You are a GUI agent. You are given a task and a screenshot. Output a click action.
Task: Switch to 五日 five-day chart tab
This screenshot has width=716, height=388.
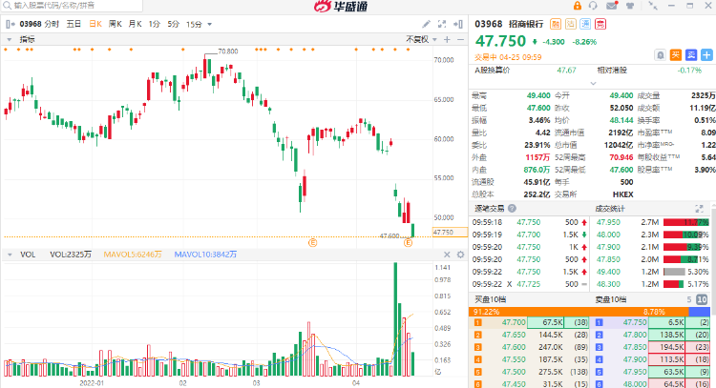pos(74,24)
